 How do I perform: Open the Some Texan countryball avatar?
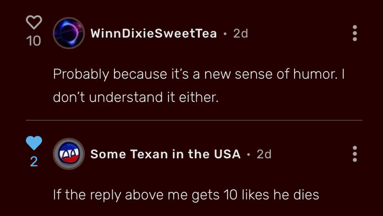(x=69, y=154)
